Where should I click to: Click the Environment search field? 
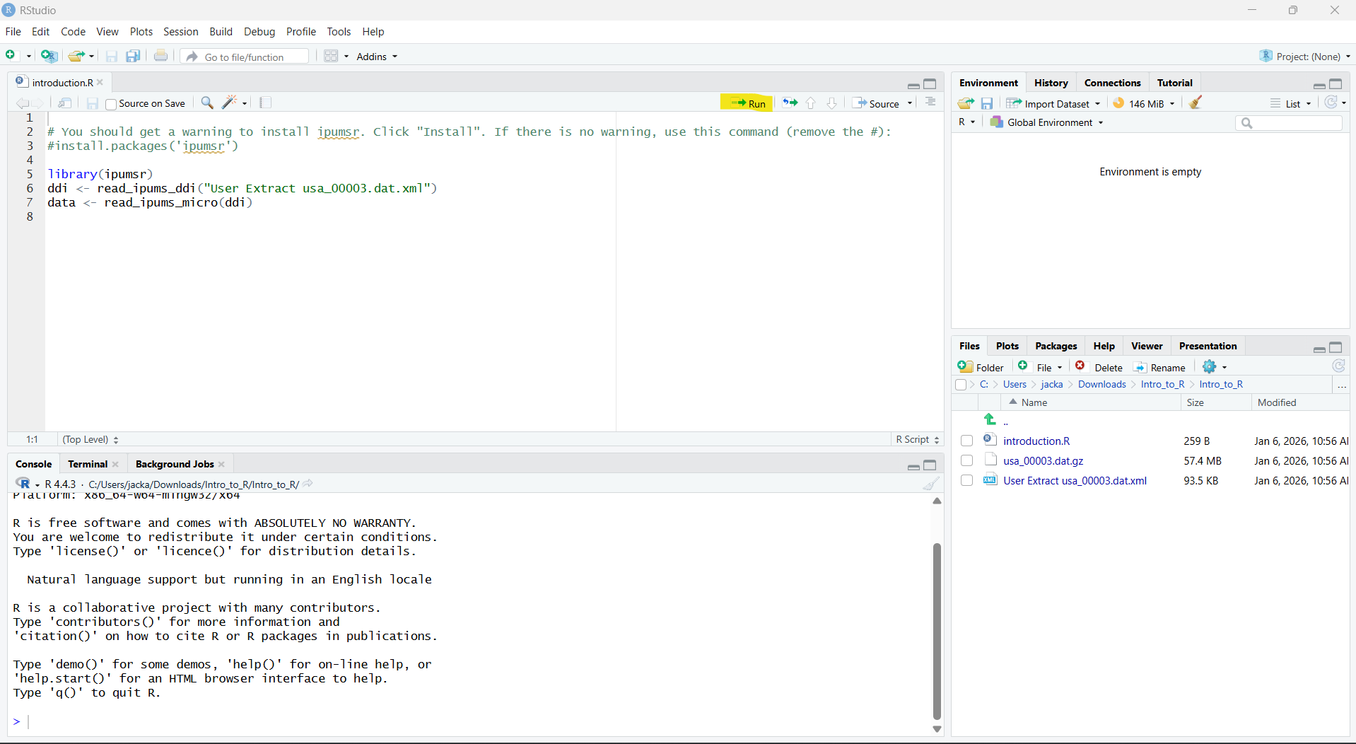(1289, 123)
